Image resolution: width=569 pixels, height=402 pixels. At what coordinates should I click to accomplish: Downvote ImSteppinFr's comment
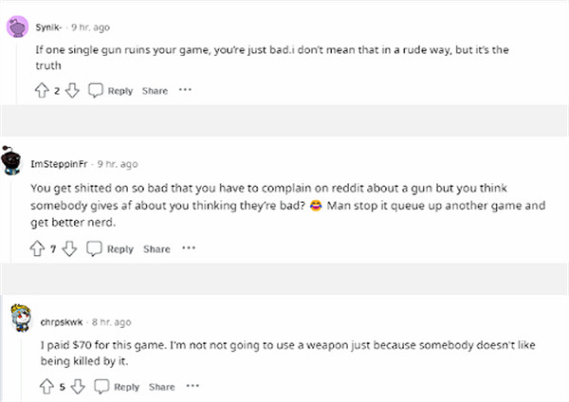[x=71, y=249]
